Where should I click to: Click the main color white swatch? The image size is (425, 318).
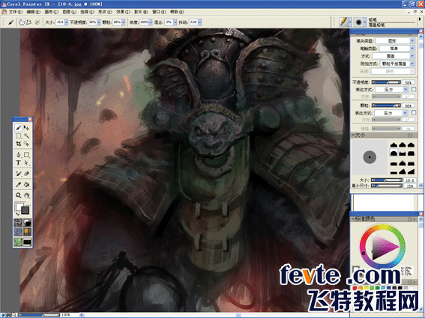[x=19, y=207]
